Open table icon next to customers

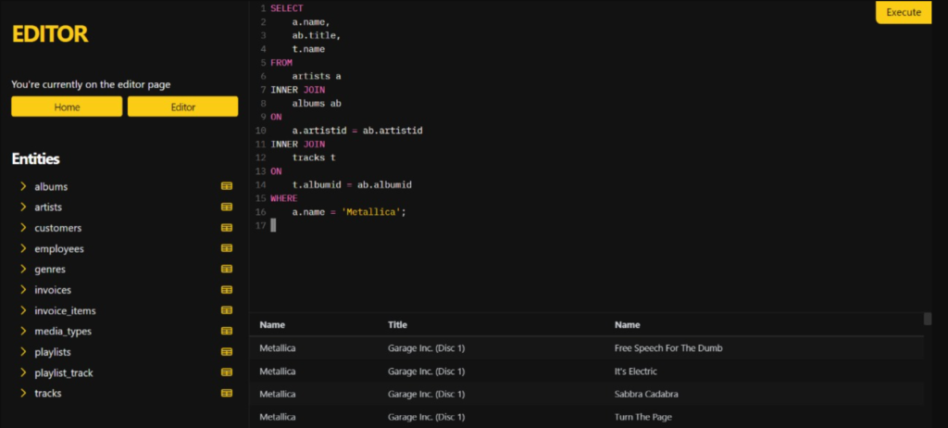pos(227,228)
